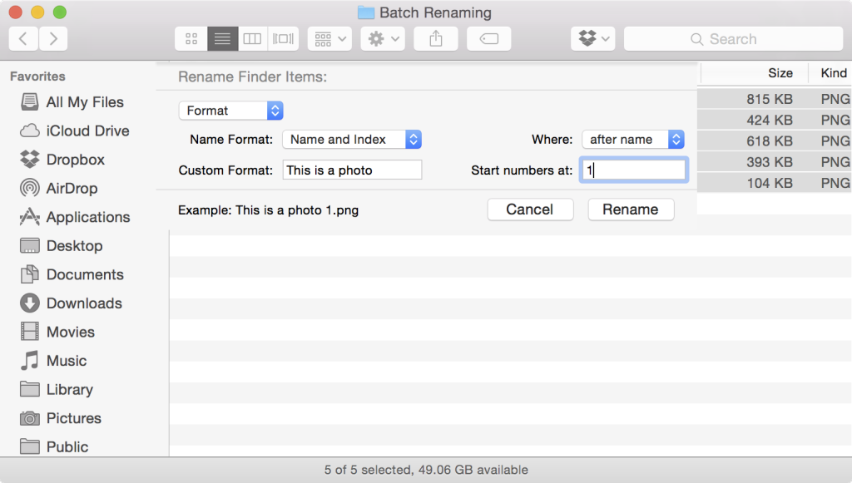
Task: Click the Custom Format text field
Action: click(352, 170)
